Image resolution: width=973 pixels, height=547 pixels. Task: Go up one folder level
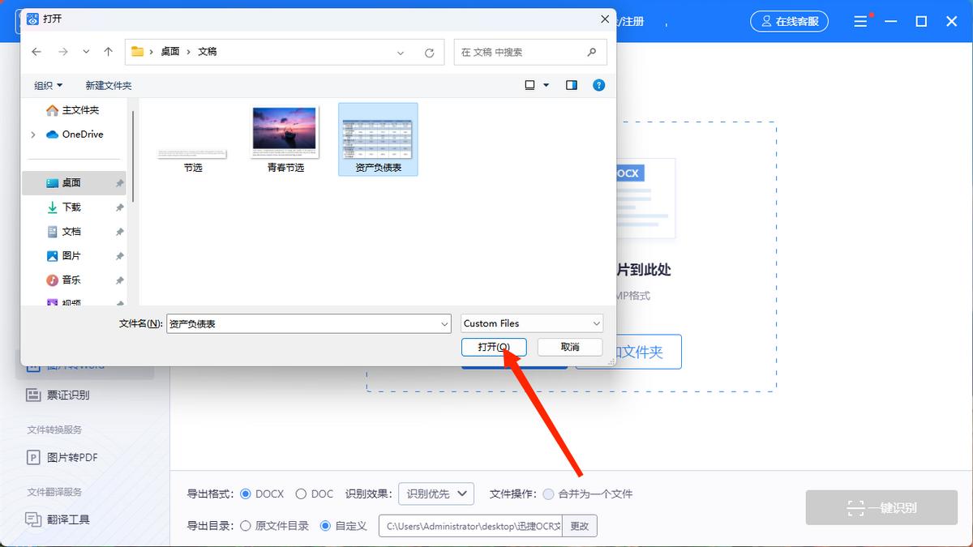[x=108, y=52]
